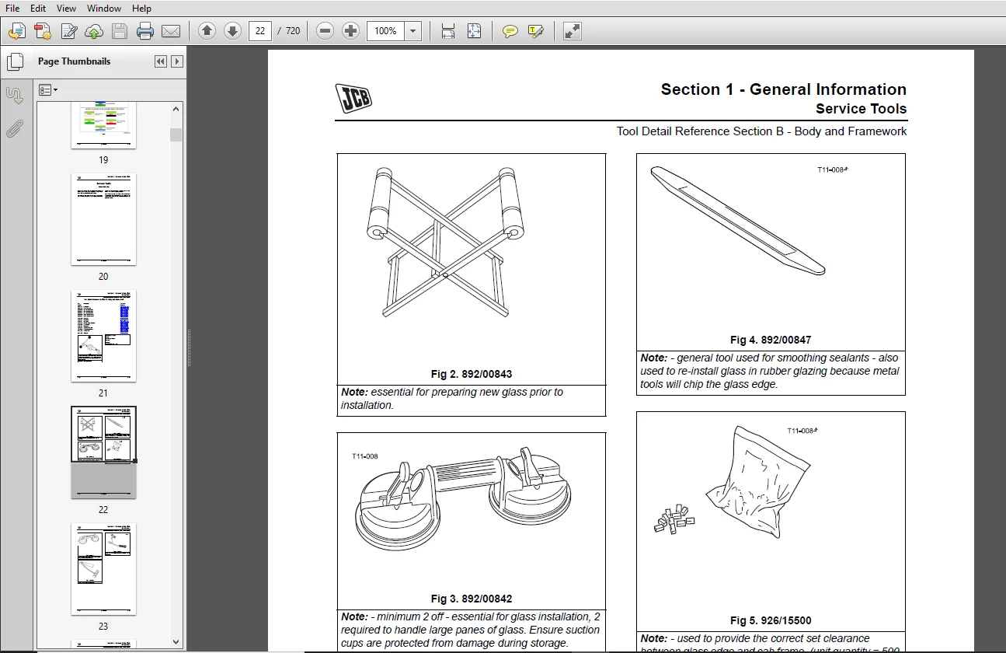The image size is (1006, 653).
Task: Click the Open file toolbar icon
Action: (17, 31)
